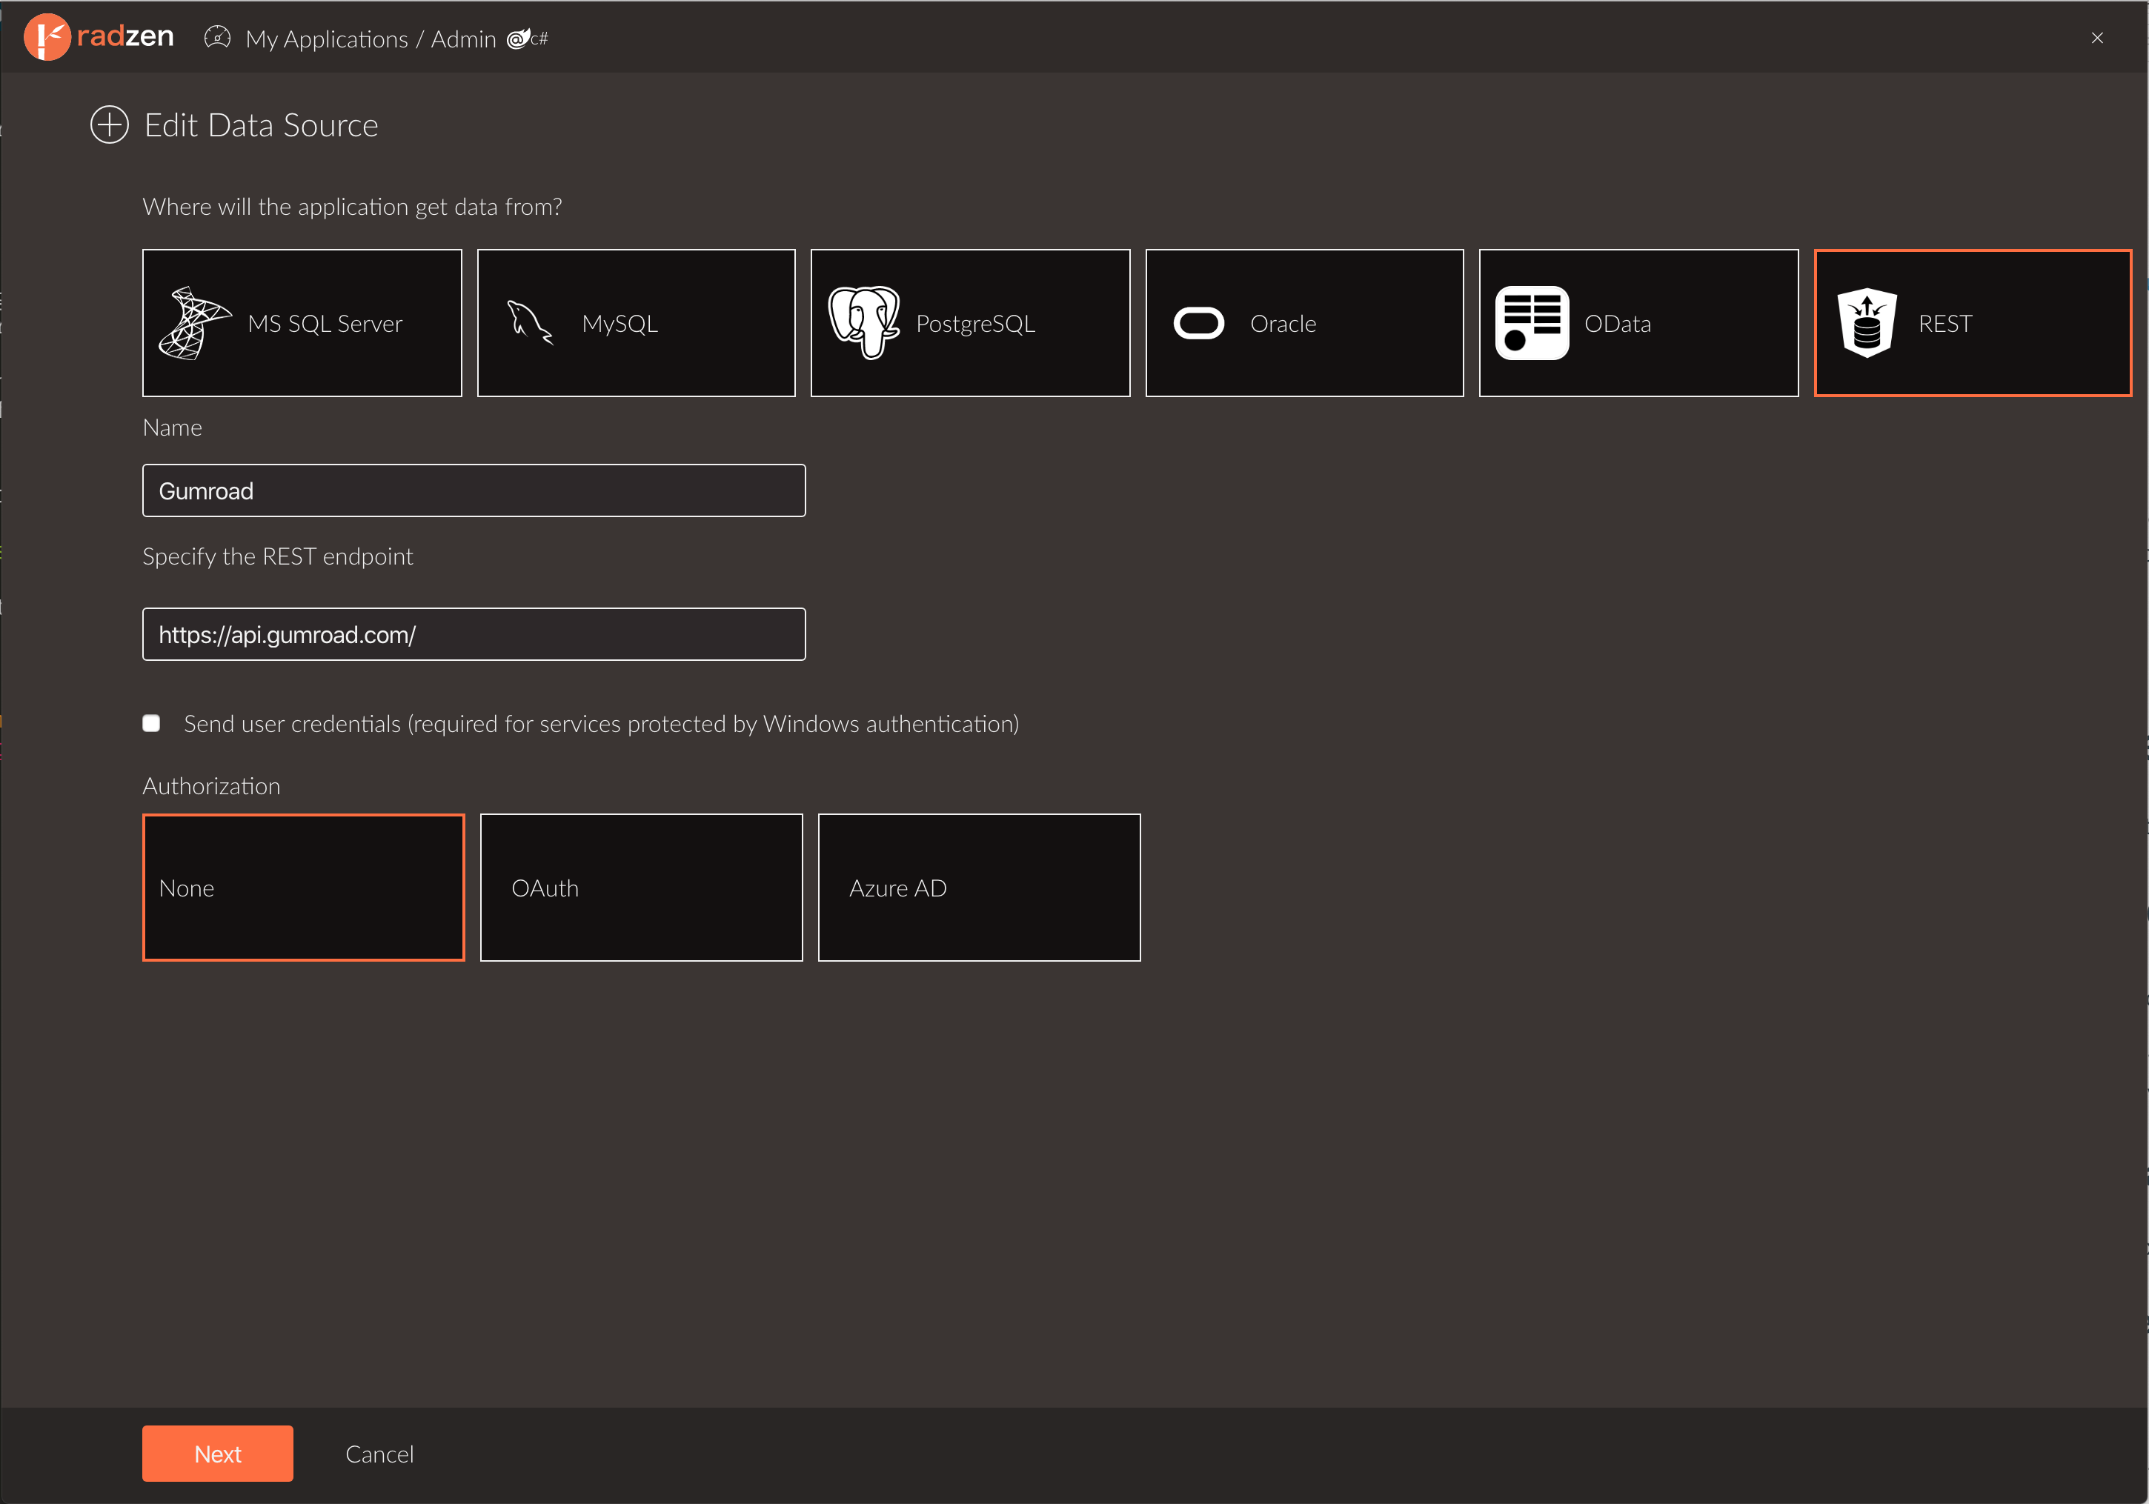Pick the PostgreSQL data source tile
The image size is (2149, 1504).
[x=971, y=323]
